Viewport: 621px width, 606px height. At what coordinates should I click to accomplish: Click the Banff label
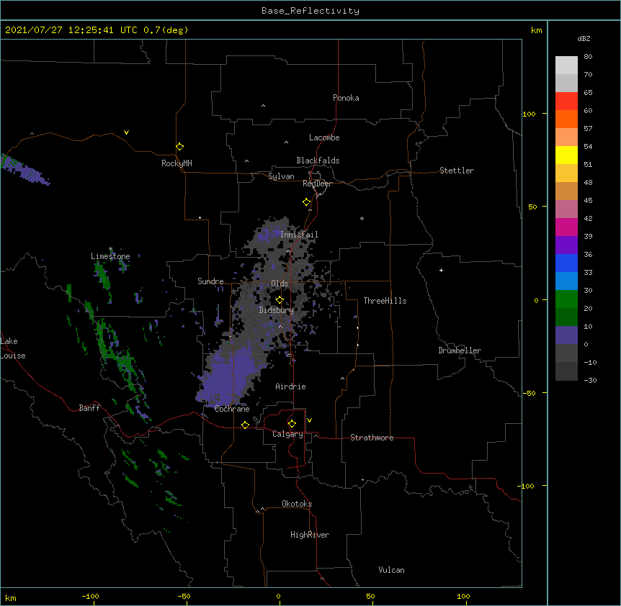[89, 408]
